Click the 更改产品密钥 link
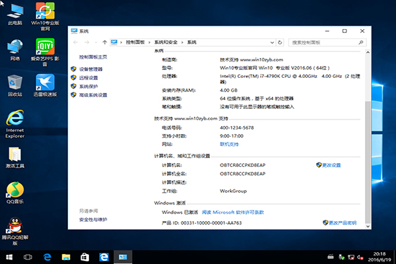 click(343, 222)
